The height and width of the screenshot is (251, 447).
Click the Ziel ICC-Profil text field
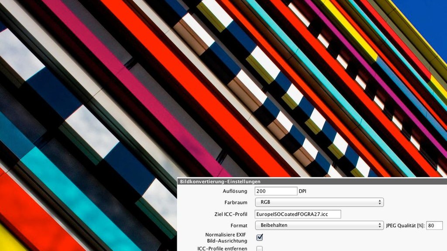(x=297, y=214)
